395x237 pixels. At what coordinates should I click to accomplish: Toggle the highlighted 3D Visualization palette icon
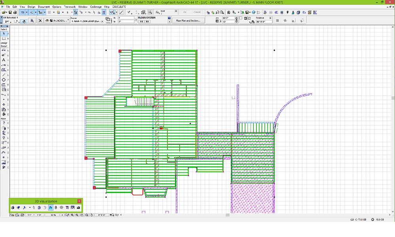pyautogui.click(x=51, y=207)
